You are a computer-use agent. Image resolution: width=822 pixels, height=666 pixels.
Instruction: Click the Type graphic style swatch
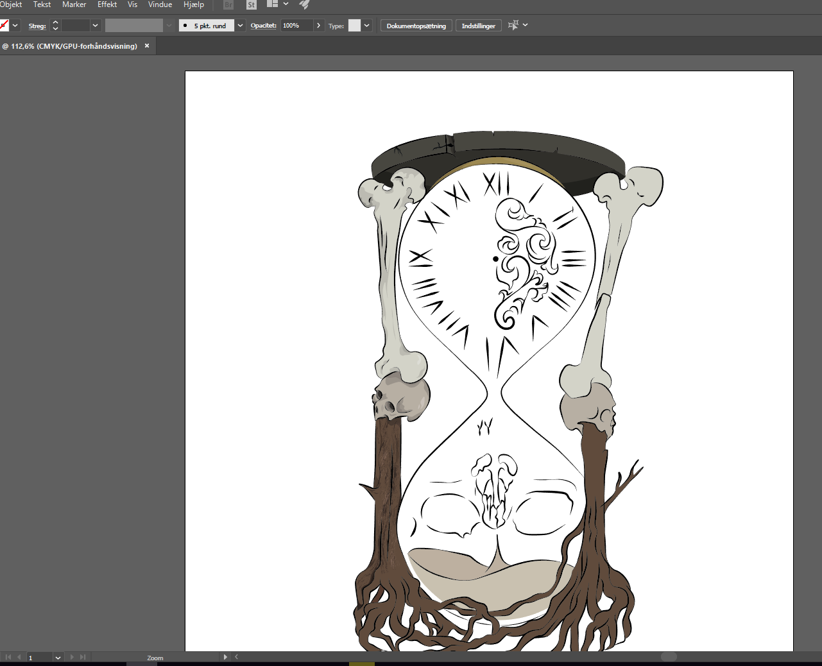tap(354, 26)
